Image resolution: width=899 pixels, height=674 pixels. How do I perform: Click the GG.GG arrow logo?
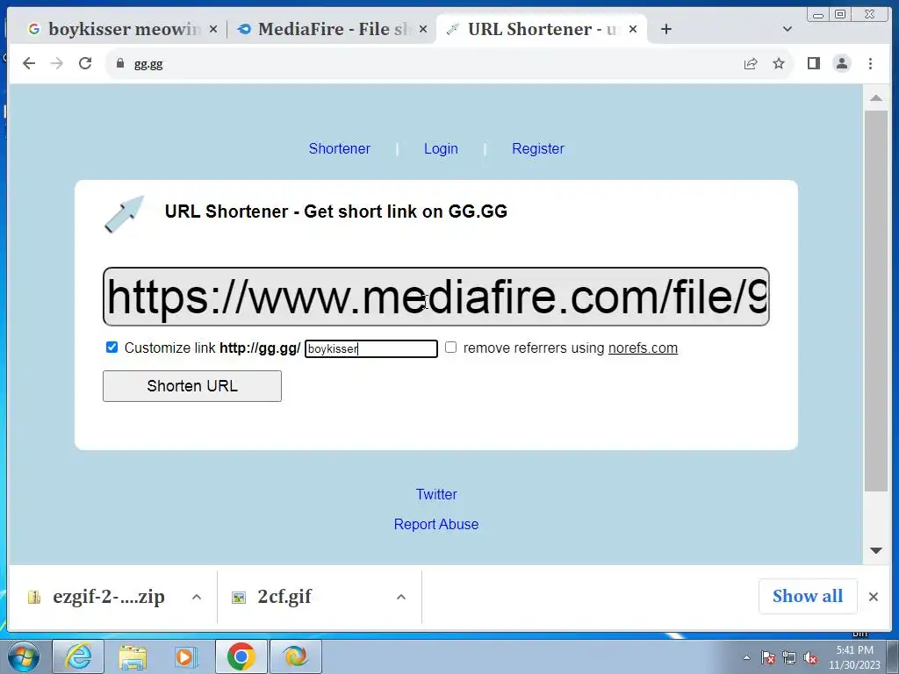[124, 214]
